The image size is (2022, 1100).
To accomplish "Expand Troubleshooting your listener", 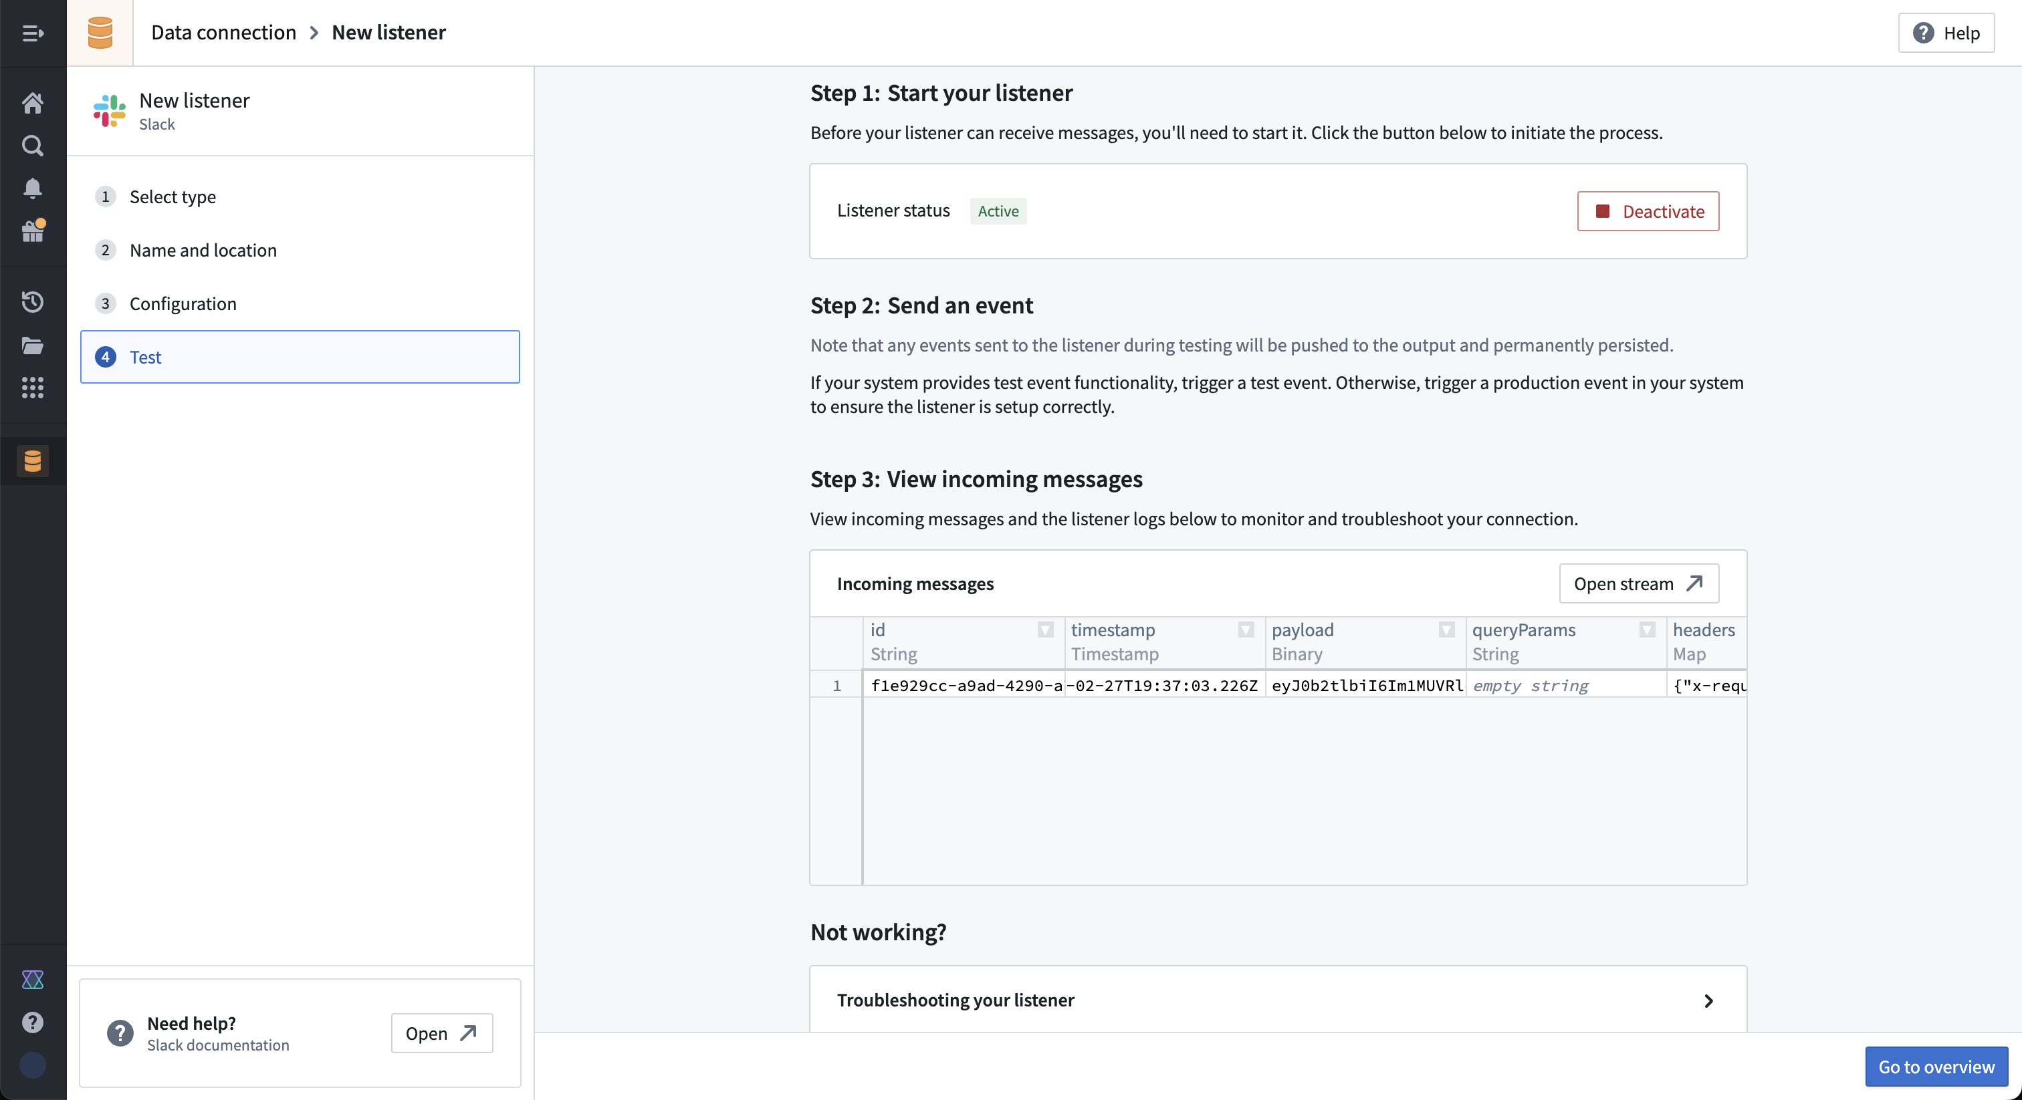I will coord(1277,1000).
